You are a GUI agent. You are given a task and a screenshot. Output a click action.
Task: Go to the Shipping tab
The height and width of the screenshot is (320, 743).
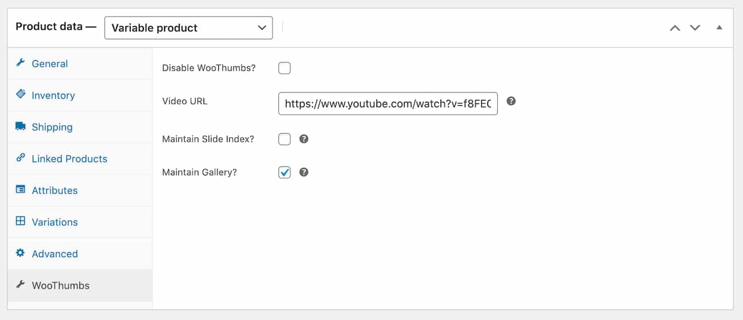pyautogui.click(x=80, y=127)
